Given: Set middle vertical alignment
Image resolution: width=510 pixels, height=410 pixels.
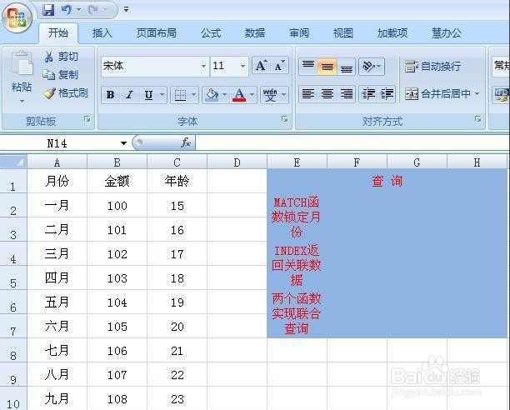Looking at the screenshot, I should click(x=327, y=67).
